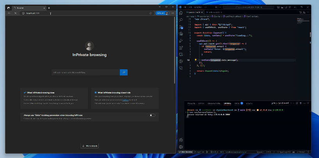Viewport: 319px width, 158px height.
Task: Open editor More Actions ellipsis
Action: [x=308, y=12]
